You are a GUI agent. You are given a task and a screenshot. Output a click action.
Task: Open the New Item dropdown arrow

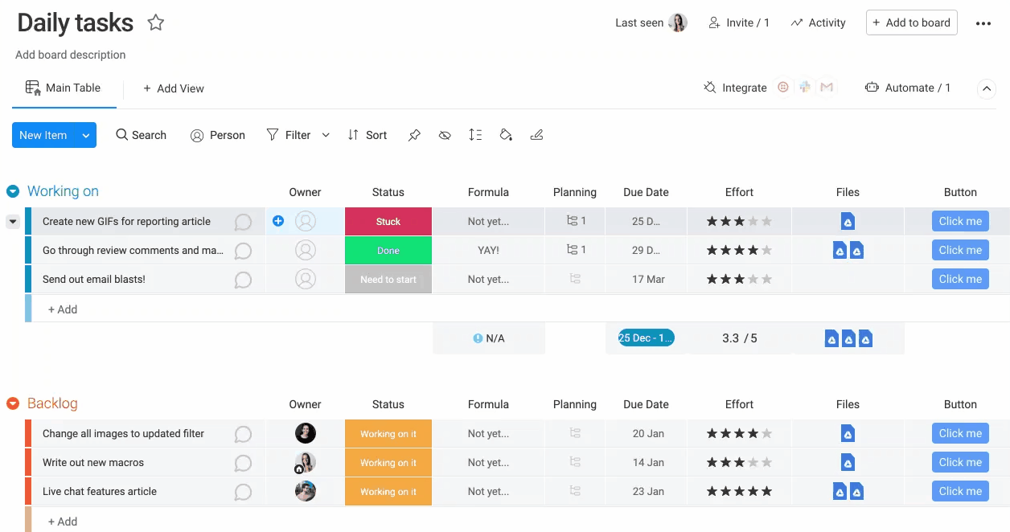[86, 135]
